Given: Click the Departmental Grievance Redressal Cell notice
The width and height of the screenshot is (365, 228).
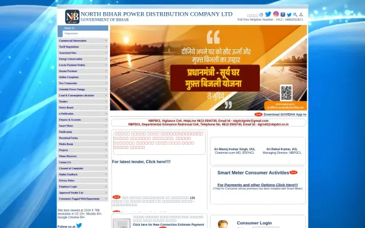Looking at the screenshot, I should pyautogui.click(x=208, y=125).
